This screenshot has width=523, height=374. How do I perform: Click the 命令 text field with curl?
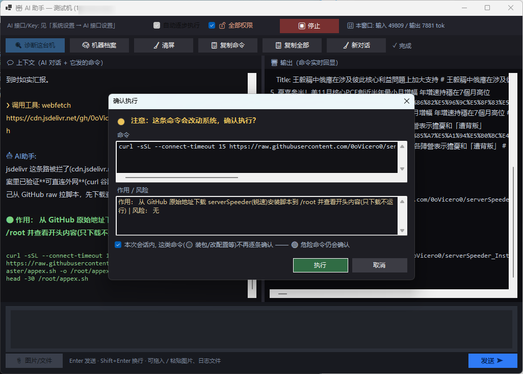(256, 157)
